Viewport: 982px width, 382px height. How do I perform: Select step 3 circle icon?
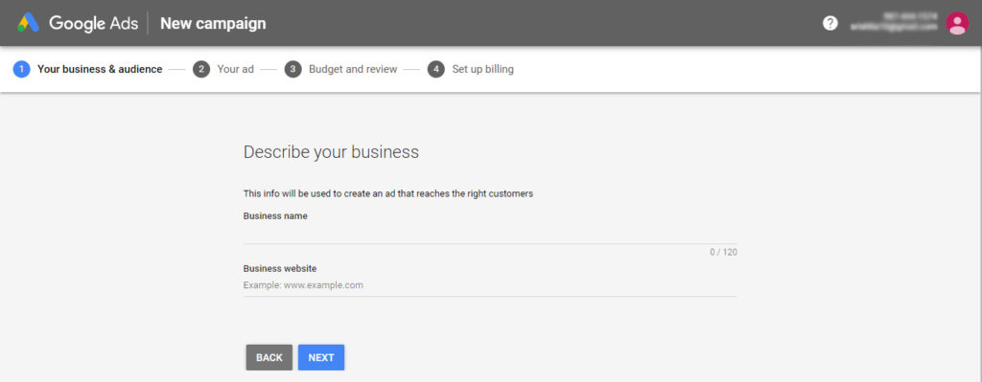tap(292, 69)
